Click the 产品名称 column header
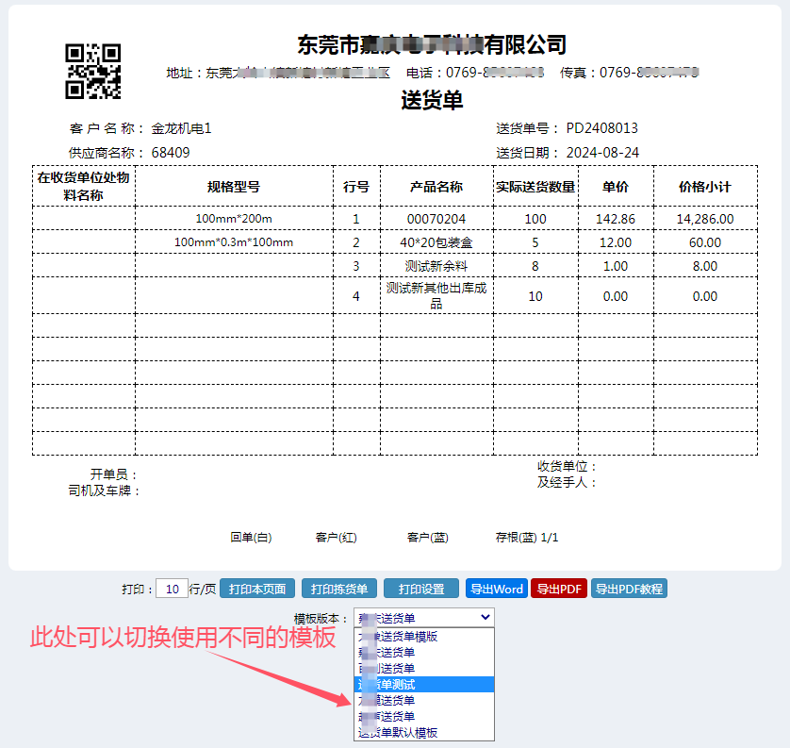The height and width of the screenshot is (748, 790). click(x=436, y=187)
